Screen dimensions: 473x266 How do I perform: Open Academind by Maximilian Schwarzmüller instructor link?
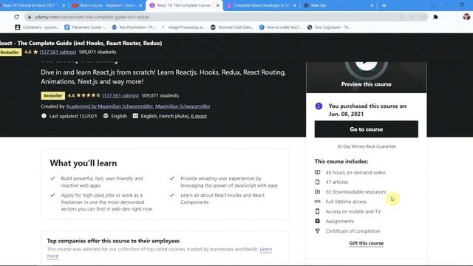point(109,106)
